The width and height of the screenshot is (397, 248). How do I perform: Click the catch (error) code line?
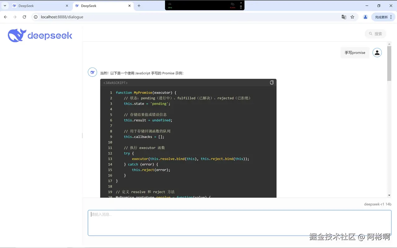pos(141,164)
